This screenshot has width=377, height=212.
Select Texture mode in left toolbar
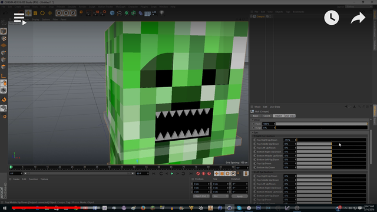click(x=4, y=38)
